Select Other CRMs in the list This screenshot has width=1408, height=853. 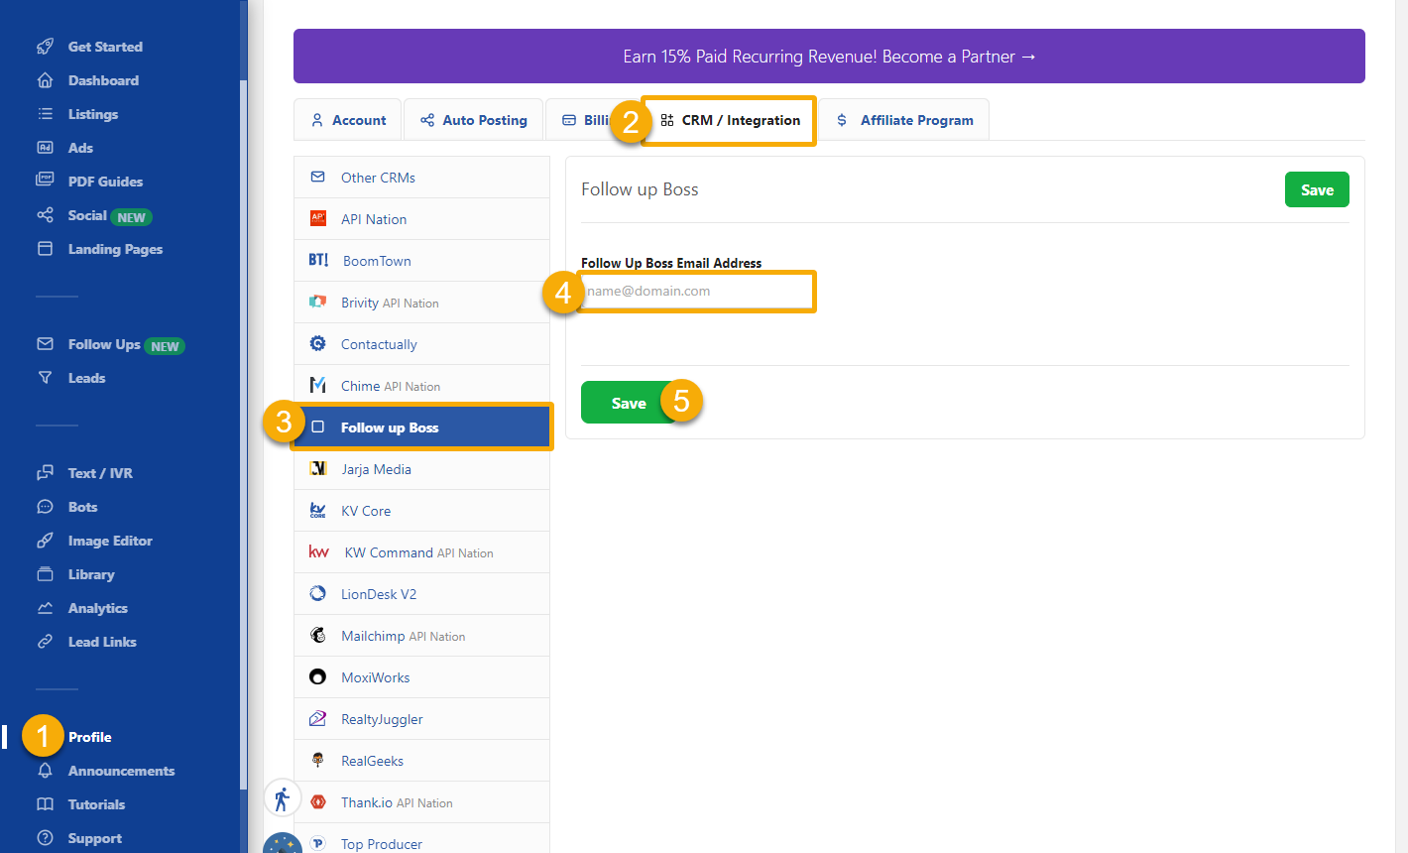tap(422, 178)
